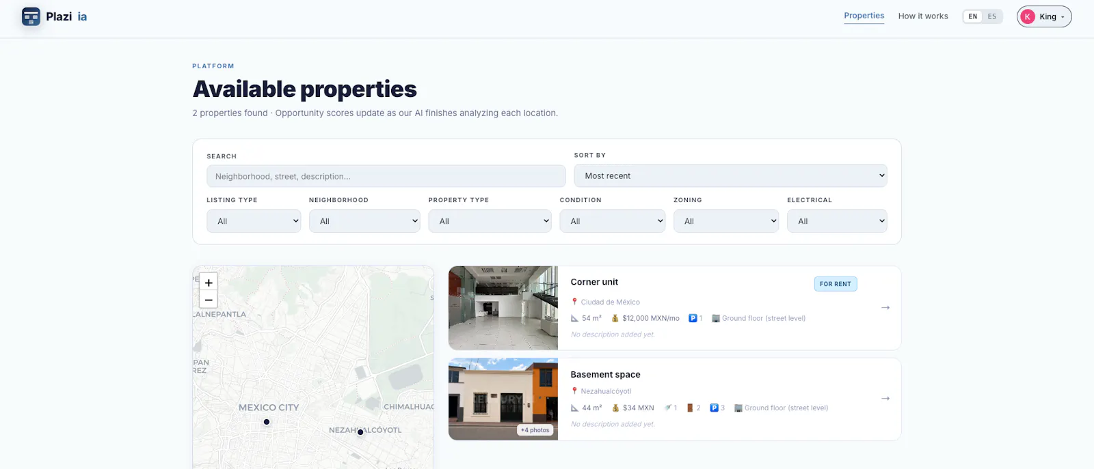Screen dimensions: 1094x469
Task: Click the K avatar icon
Action: (1028, 16)
